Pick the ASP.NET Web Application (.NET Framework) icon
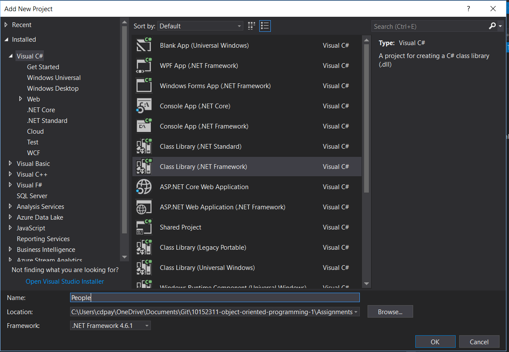 coord(144,207)
